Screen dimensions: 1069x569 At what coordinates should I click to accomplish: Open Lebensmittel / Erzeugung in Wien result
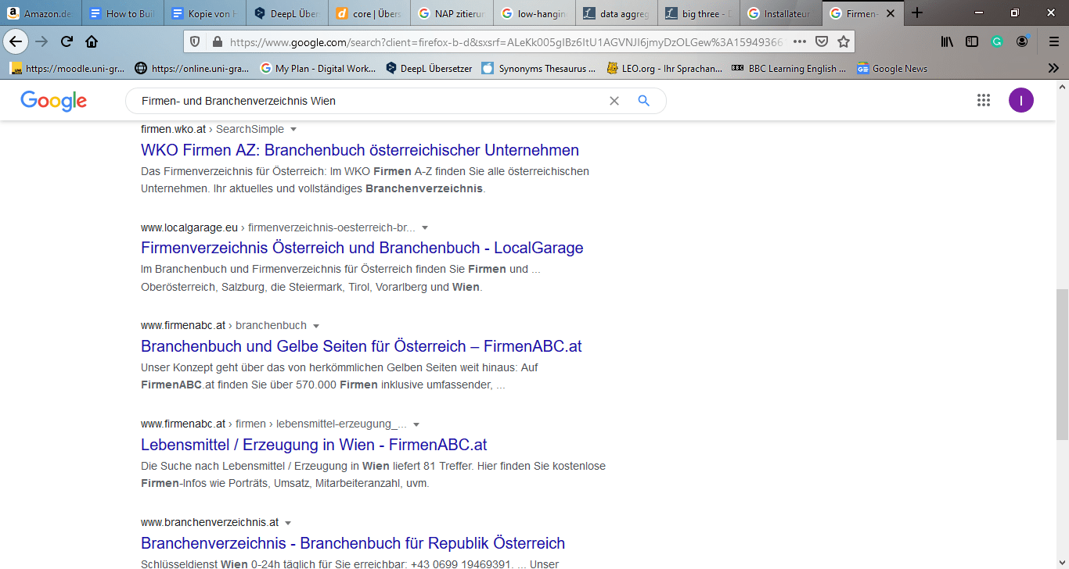(x=314, y=445)
